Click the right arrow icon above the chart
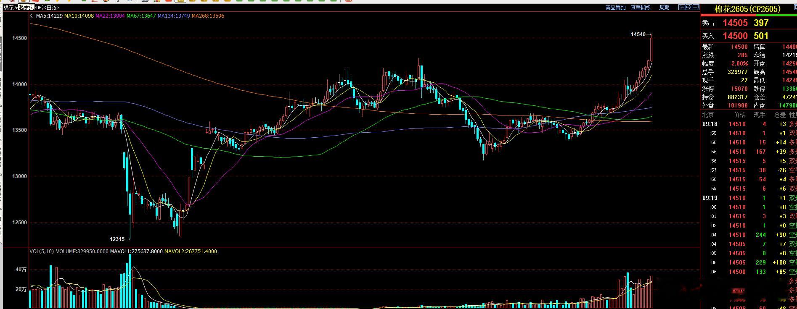 688,7
